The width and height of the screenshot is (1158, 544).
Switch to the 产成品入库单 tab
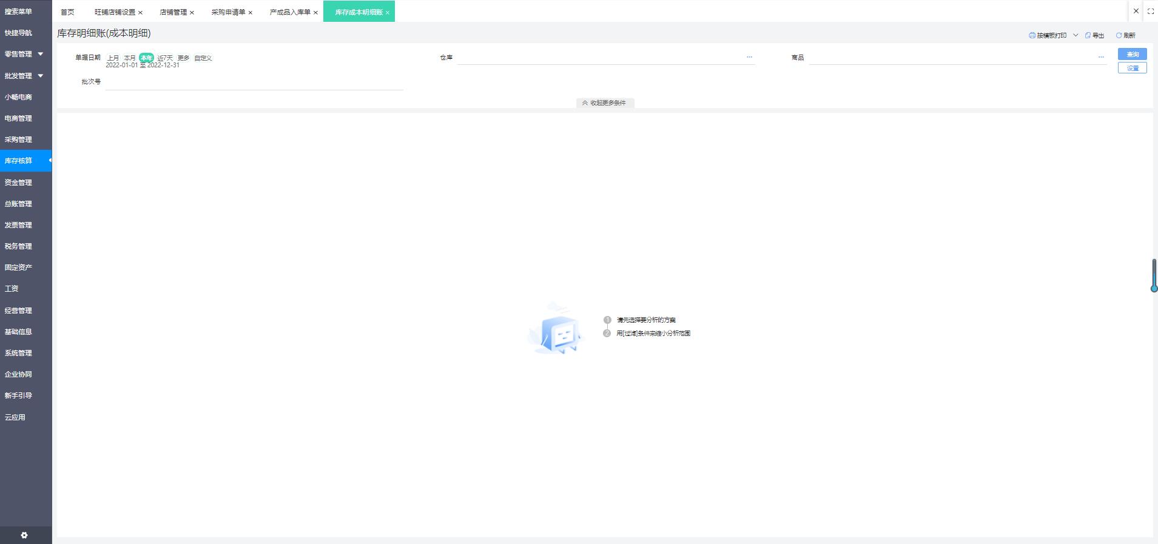(290, 12)
